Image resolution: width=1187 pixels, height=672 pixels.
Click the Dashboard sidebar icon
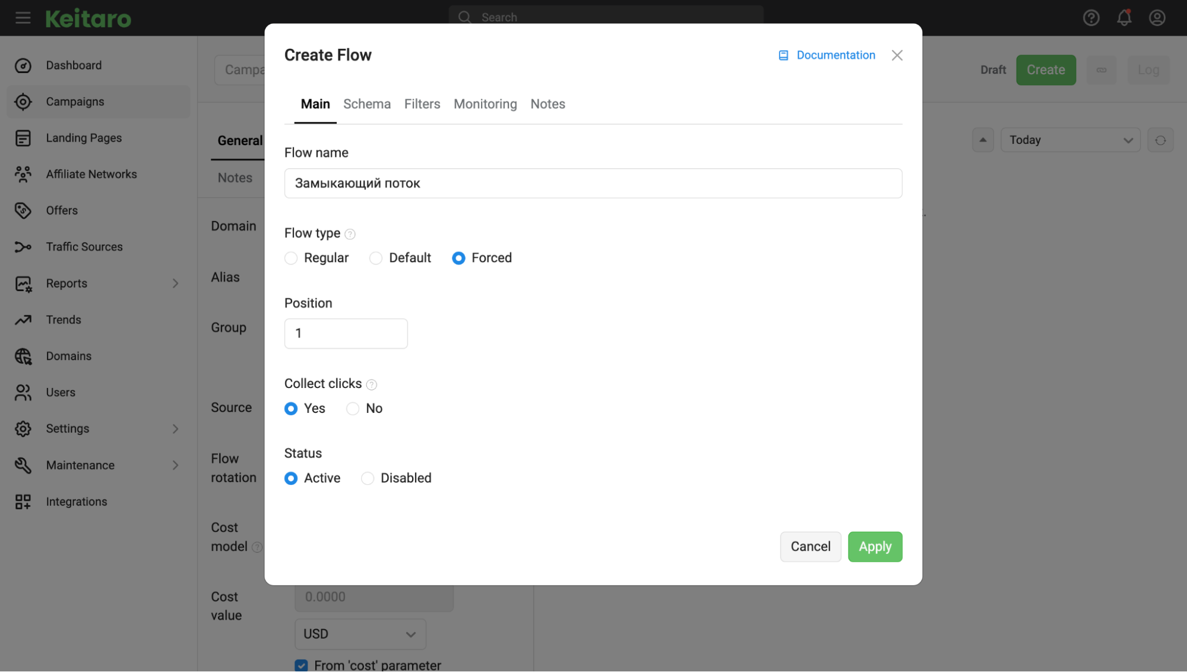[x=23, y=65]
